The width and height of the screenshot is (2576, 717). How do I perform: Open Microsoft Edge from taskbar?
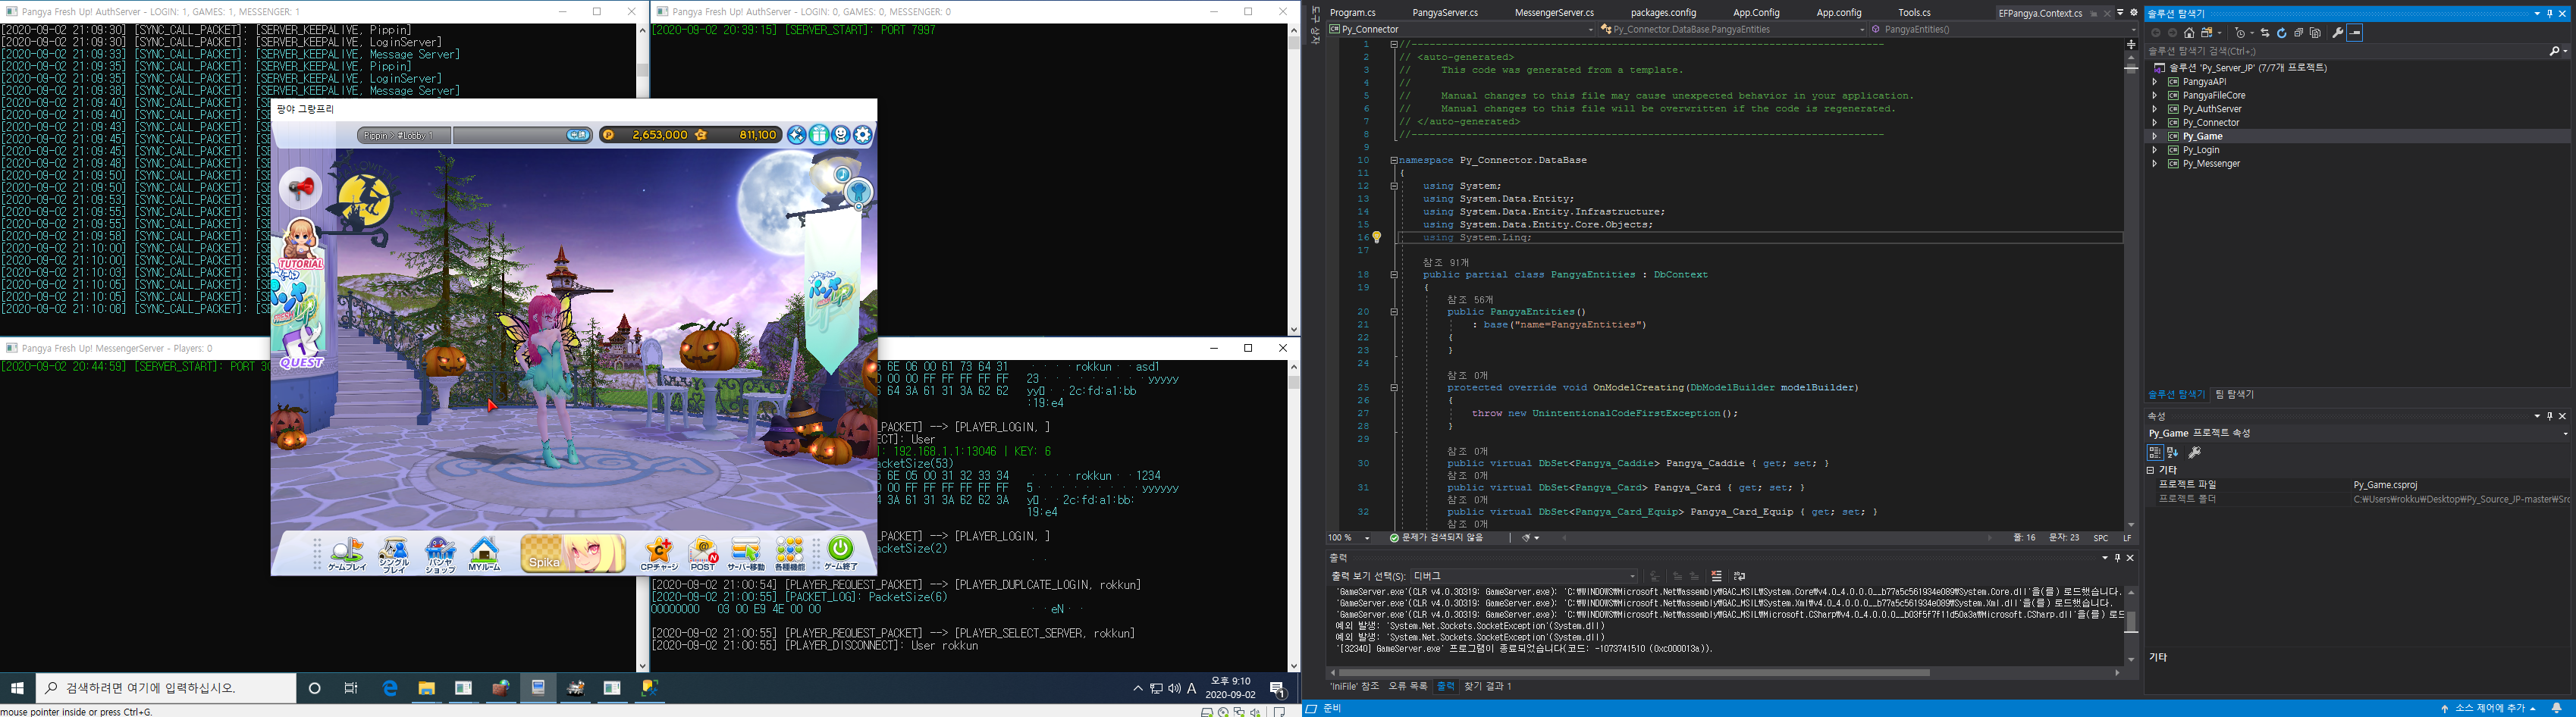click(390, 688)
